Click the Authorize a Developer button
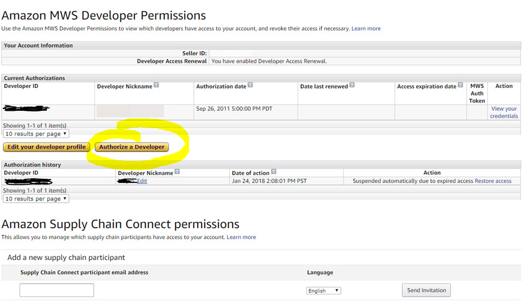This screenshot has width=524, height=302. [132, 147]
